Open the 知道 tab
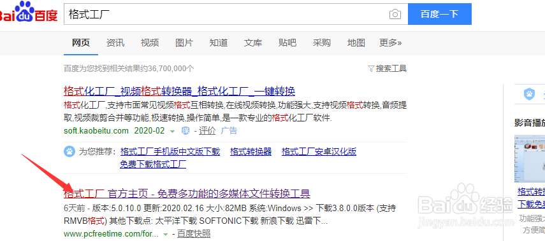The image size is (545, 241). (218, 43)
